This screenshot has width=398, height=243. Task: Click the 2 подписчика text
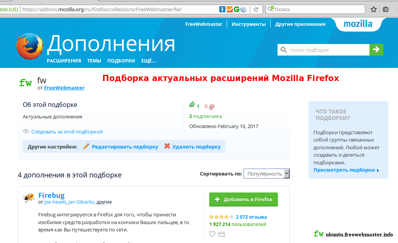(205, 116)
